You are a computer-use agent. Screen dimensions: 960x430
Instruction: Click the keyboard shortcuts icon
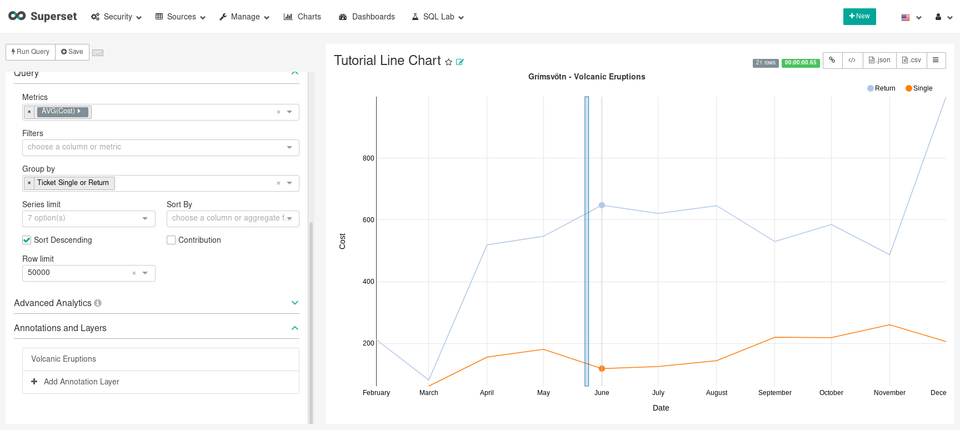98,53
